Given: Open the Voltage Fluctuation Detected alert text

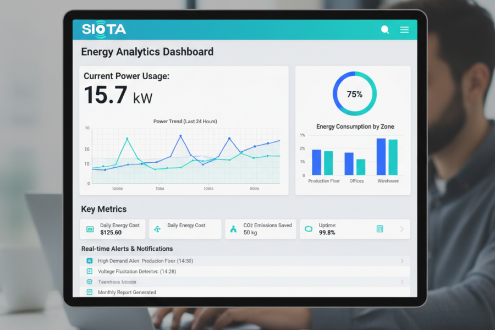Looking at the screenshot, I should coord(137,272).
